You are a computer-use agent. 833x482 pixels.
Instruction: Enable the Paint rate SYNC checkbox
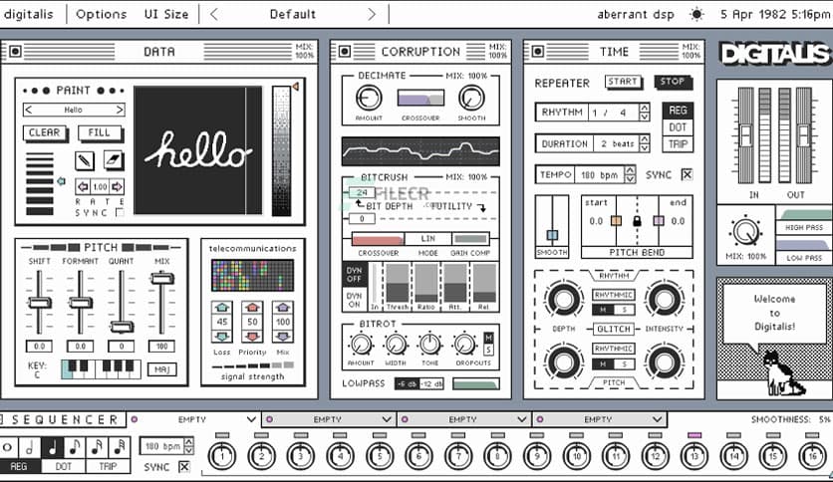(x=120, y=212)
